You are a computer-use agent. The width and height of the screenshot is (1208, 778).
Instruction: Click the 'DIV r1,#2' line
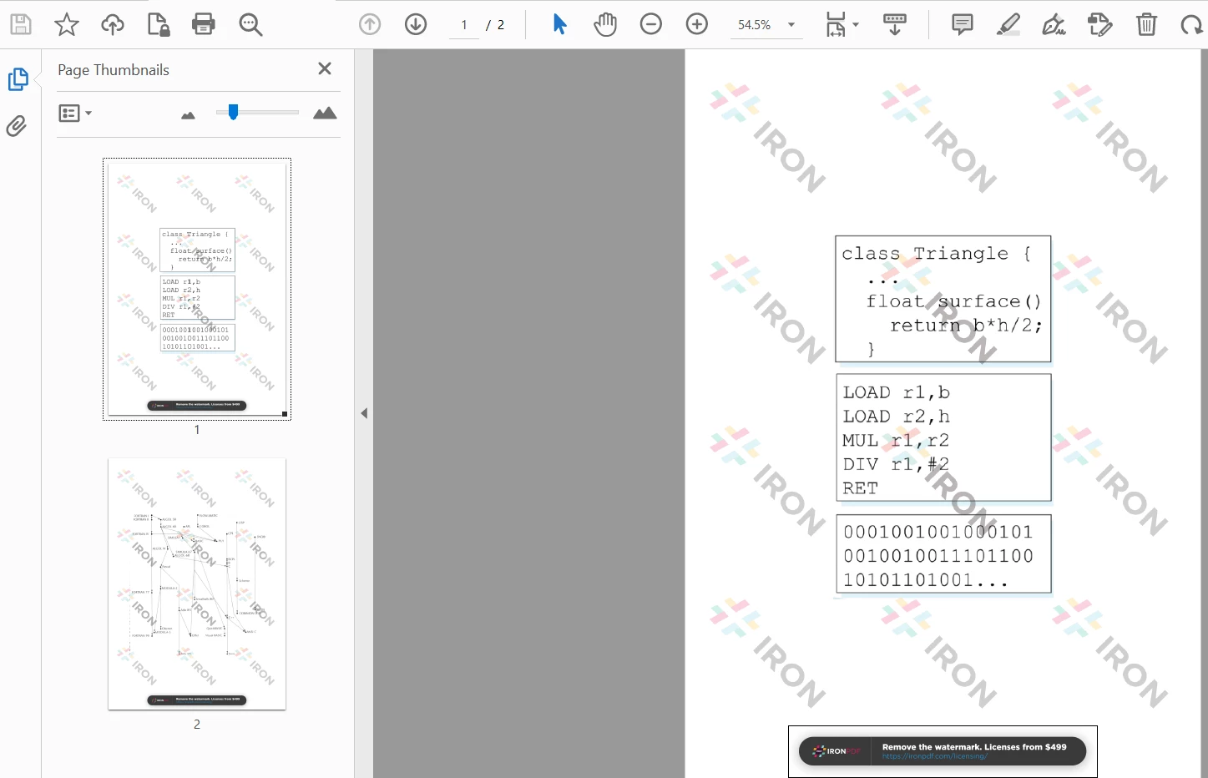(896, 464)
